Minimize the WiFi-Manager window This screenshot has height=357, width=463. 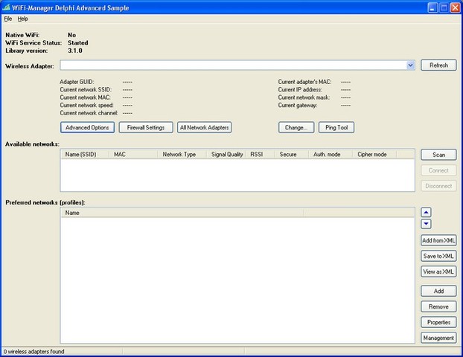[x=432, y=8]
